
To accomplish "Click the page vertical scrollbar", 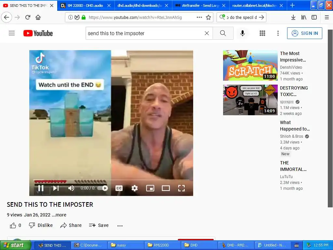I will coord(330,118).
